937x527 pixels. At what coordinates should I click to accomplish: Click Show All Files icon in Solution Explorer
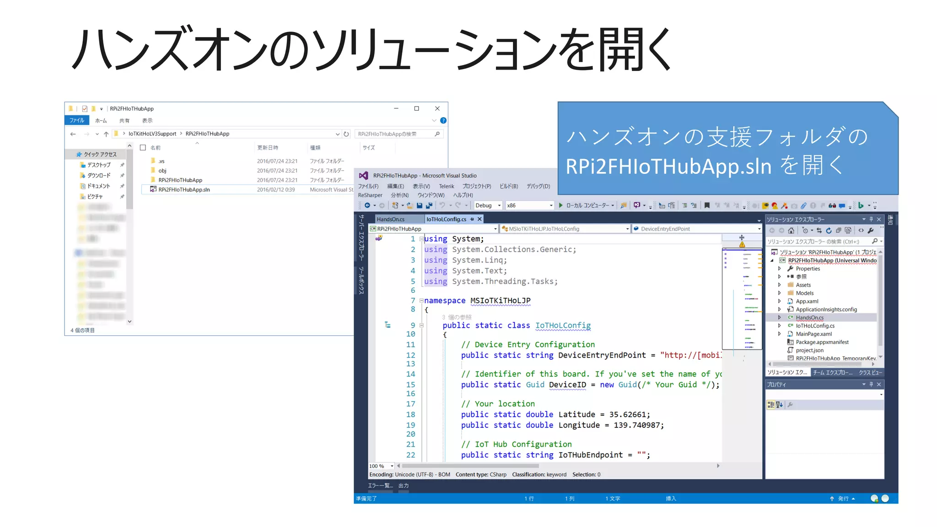click(848, 231)
